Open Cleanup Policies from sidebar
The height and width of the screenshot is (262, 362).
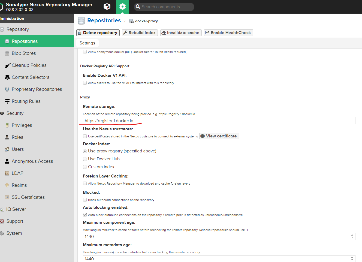(x=29, y=65)
